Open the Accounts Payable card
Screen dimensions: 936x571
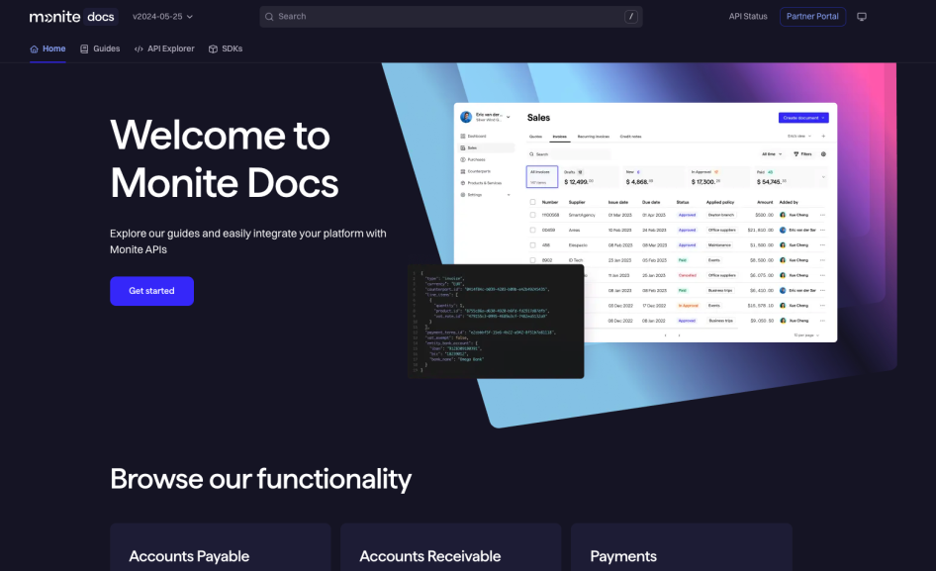(x=221, y=547)
